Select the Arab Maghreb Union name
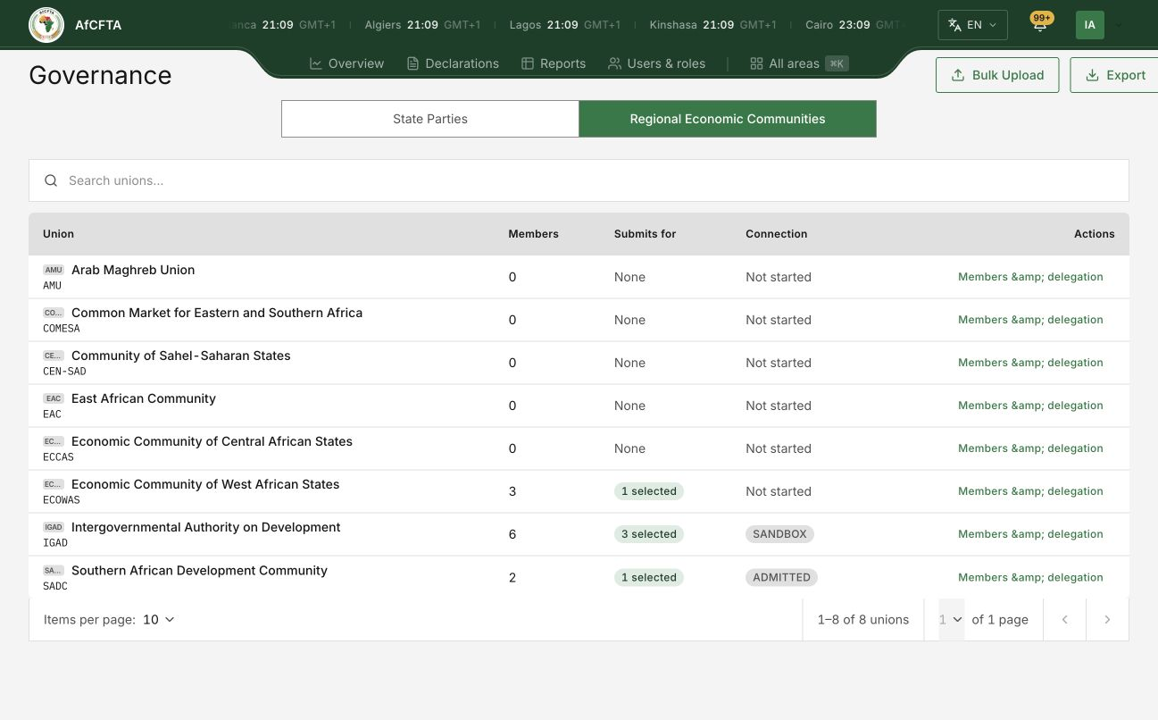1158x720 pixels. click(133, 270)
